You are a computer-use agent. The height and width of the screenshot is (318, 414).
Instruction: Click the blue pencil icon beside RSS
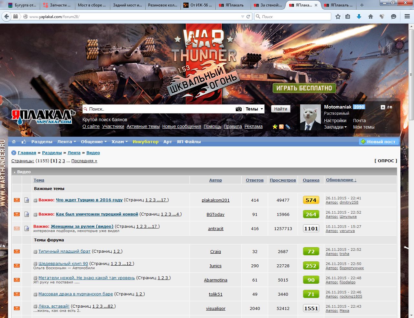[x=288, y=127]
